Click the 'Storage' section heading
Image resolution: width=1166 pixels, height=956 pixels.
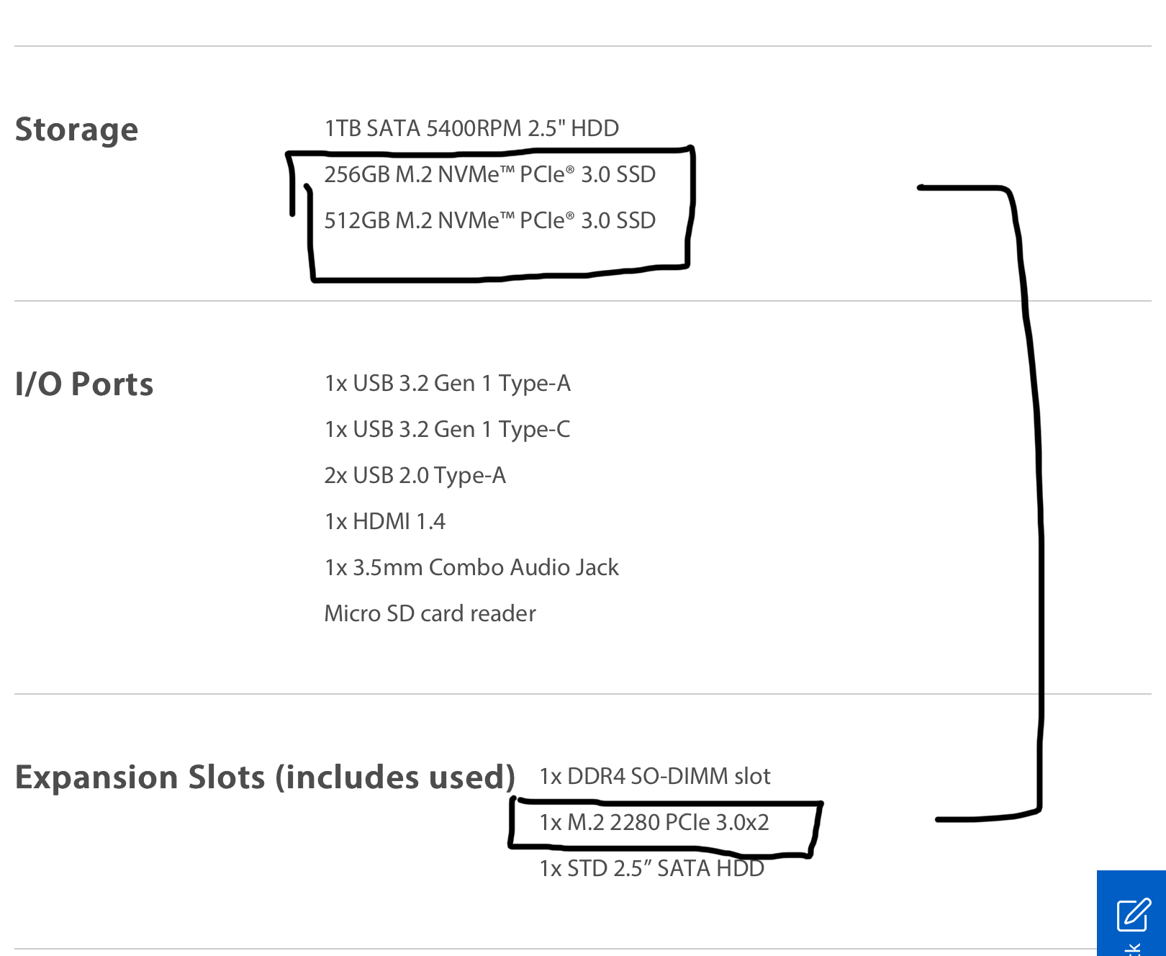pyautogui.click(x=76, y=130)
